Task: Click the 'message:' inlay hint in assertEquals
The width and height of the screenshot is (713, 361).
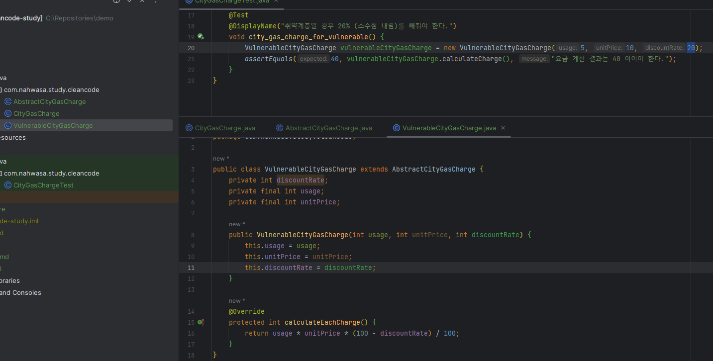Action: pos(534,59)
